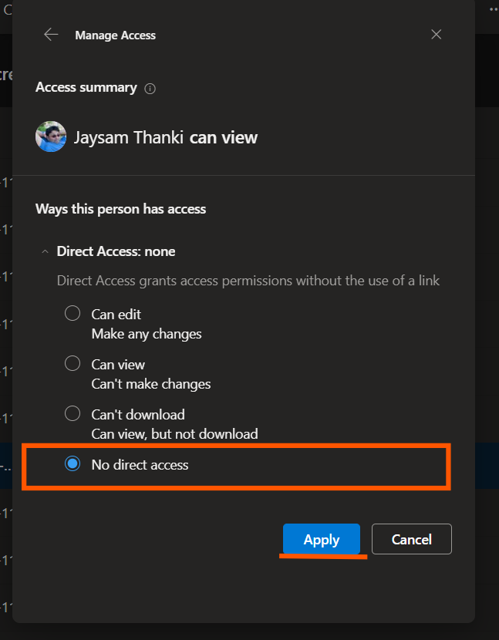Collapse the Direct Access section chevron
Screen dimensions: 499x640
point(44,251)
